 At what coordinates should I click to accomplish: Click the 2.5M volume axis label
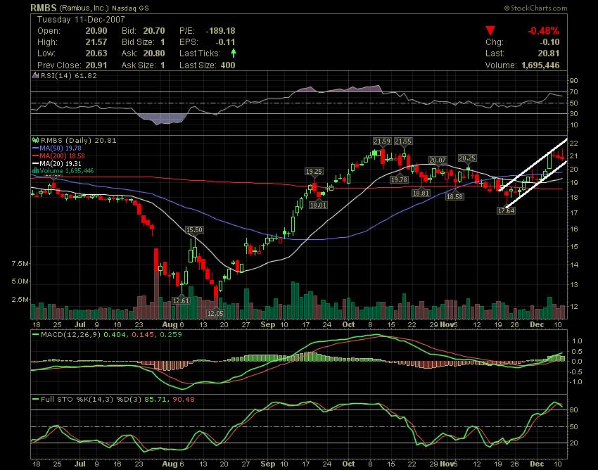[x=20, y=300]
